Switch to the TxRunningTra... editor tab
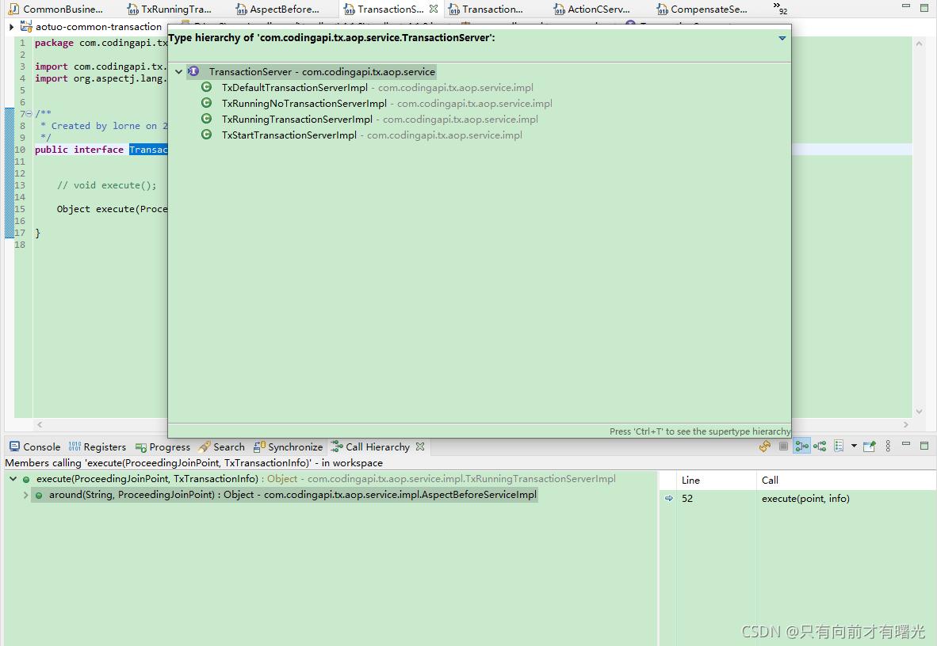Image resolution: width=937 pixels, height=646 pixels. click(170, 9)
